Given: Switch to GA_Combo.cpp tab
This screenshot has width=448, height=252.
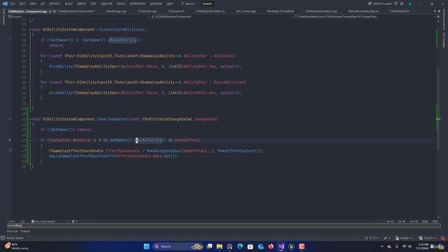Looking at the screenshot, I should click(246, 11).
